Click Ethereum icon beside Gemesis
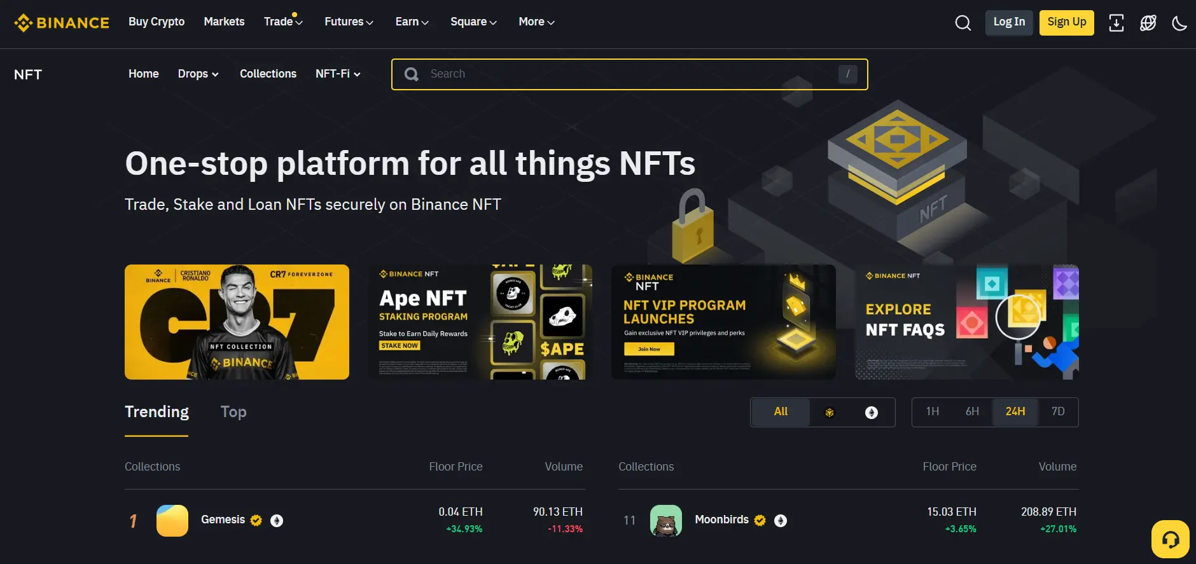Viewport: 1196px width, 564px height. [277, 521]
